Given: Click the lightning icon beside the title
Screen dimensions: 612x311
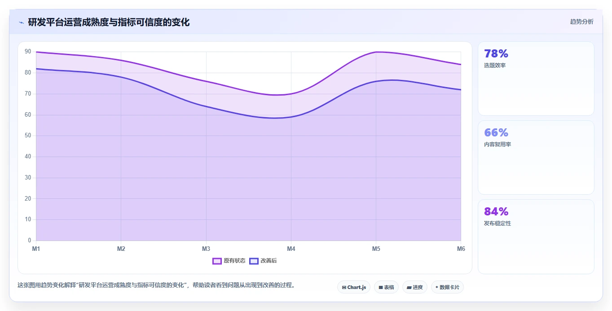Looking at the screenshot, I should point(21,22).
